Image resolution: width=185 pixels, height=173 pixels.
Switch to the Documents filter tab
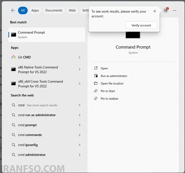(54, 10)
